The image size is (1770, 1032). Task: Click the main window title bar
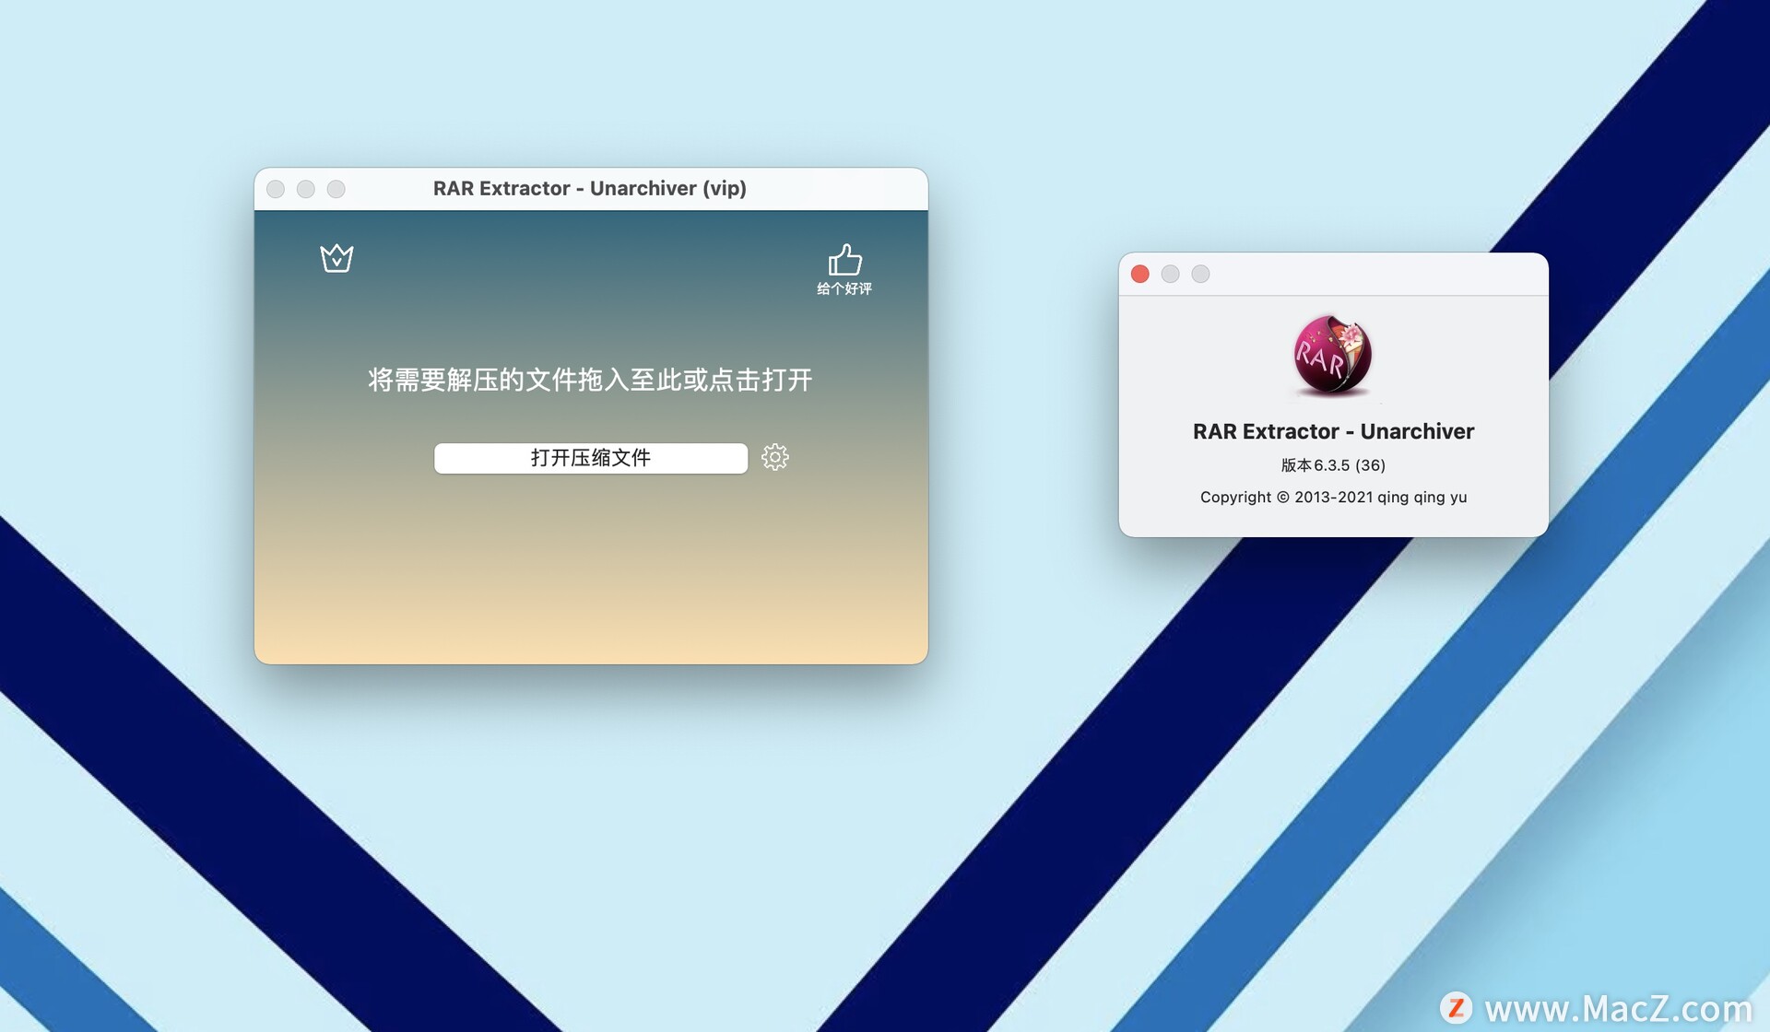[590, 188]
